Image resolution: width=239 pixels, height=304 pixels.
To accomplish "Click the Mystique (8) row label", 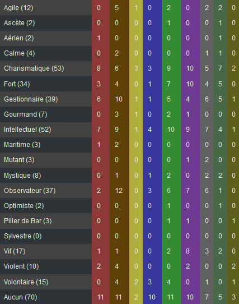I will pos(22,176).
